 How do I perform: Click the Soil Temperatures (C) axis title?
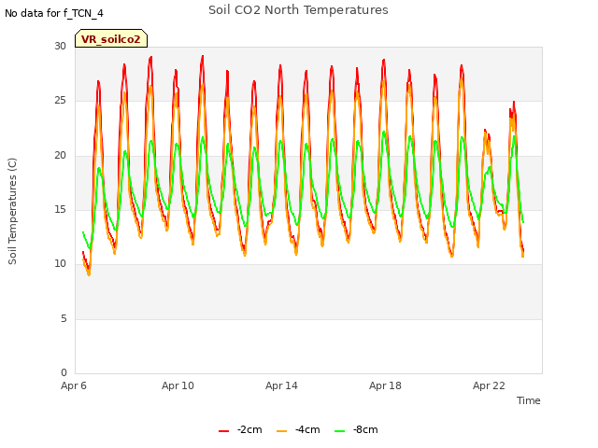click(x=12, y=211)
